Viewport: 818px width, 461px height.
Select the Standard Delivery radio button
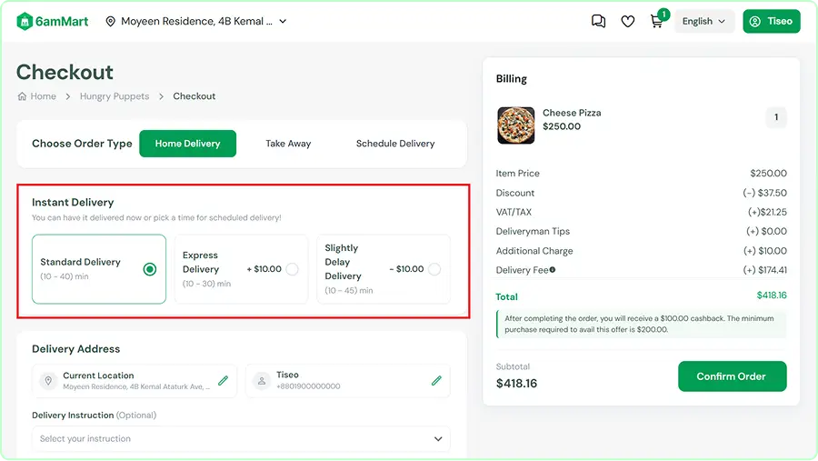tap(150, 269)
